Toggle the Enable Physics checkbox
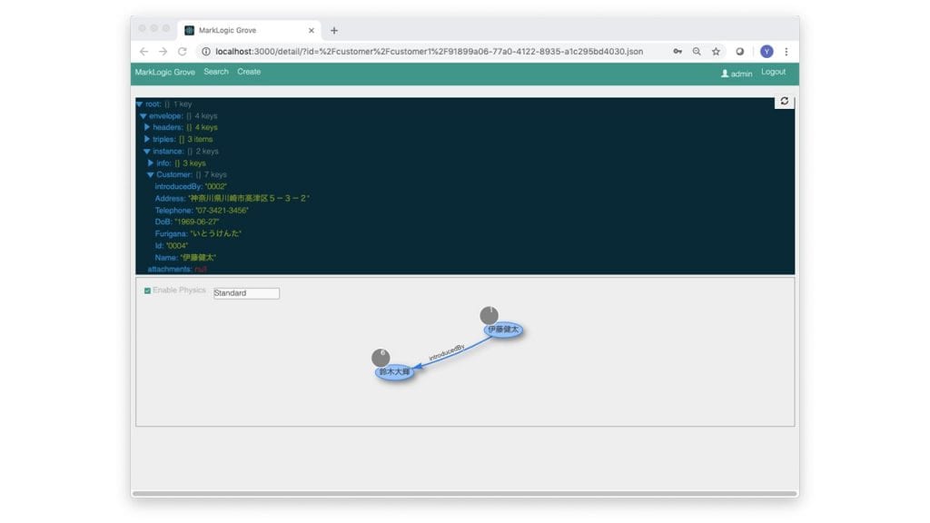This screenshot has height=523, width=930. [x=148, y=291]
